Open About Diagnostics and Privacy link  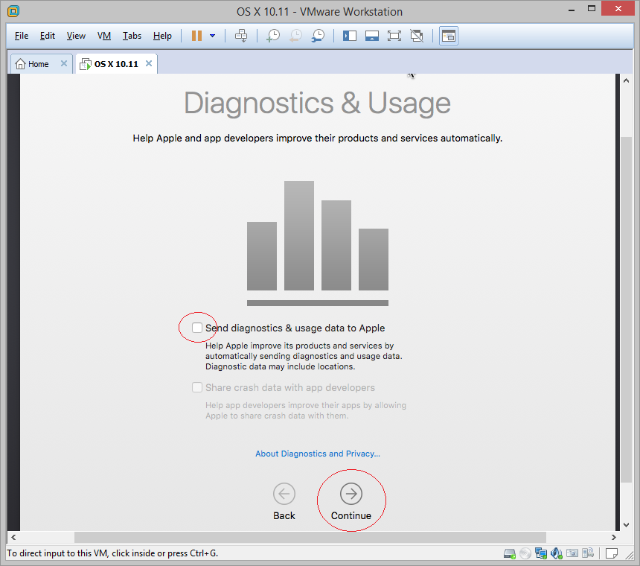coord(318,454)
